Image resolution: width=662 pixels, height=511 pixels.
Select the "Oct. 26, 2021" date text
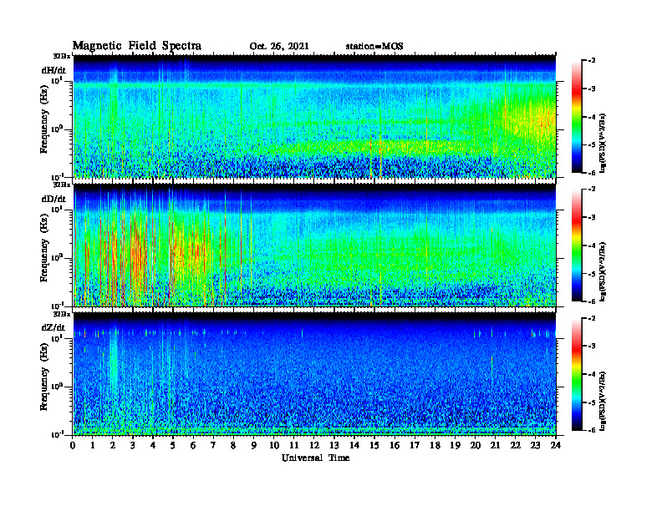tap(279, 47)
